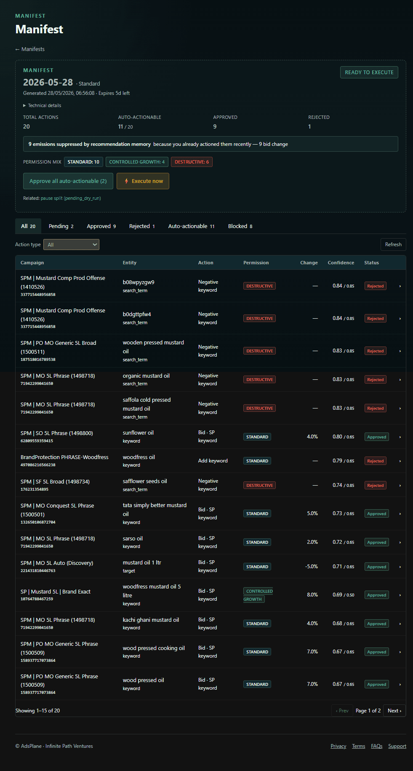
Task: Open chevron for mustard oil 1 ltr row
Action: coord(400,567)
